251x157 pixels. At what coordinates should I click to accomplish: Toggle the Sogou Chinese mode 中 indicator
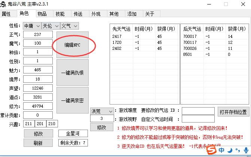pos(221,150)
